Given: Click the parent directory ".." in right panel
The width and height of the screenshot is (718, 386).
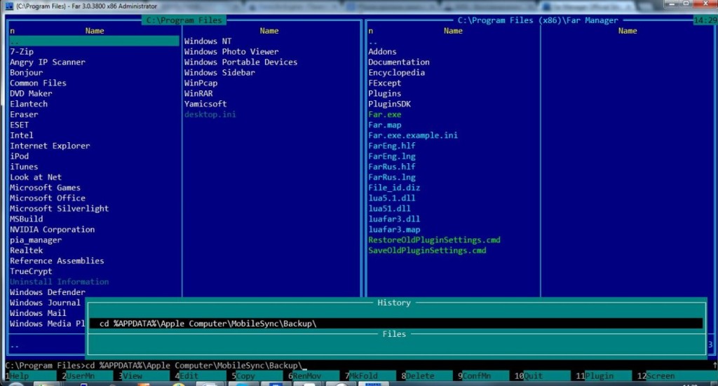Looking at the screenshot, I should [373, 41].
